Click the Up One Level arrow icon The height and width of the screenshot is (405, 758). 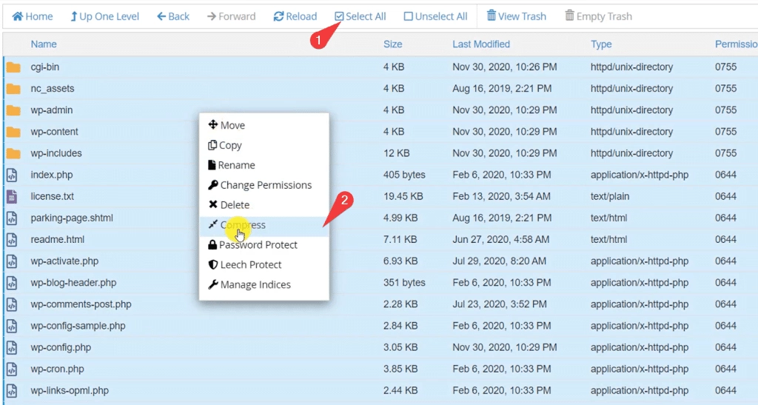coord(73,16)
